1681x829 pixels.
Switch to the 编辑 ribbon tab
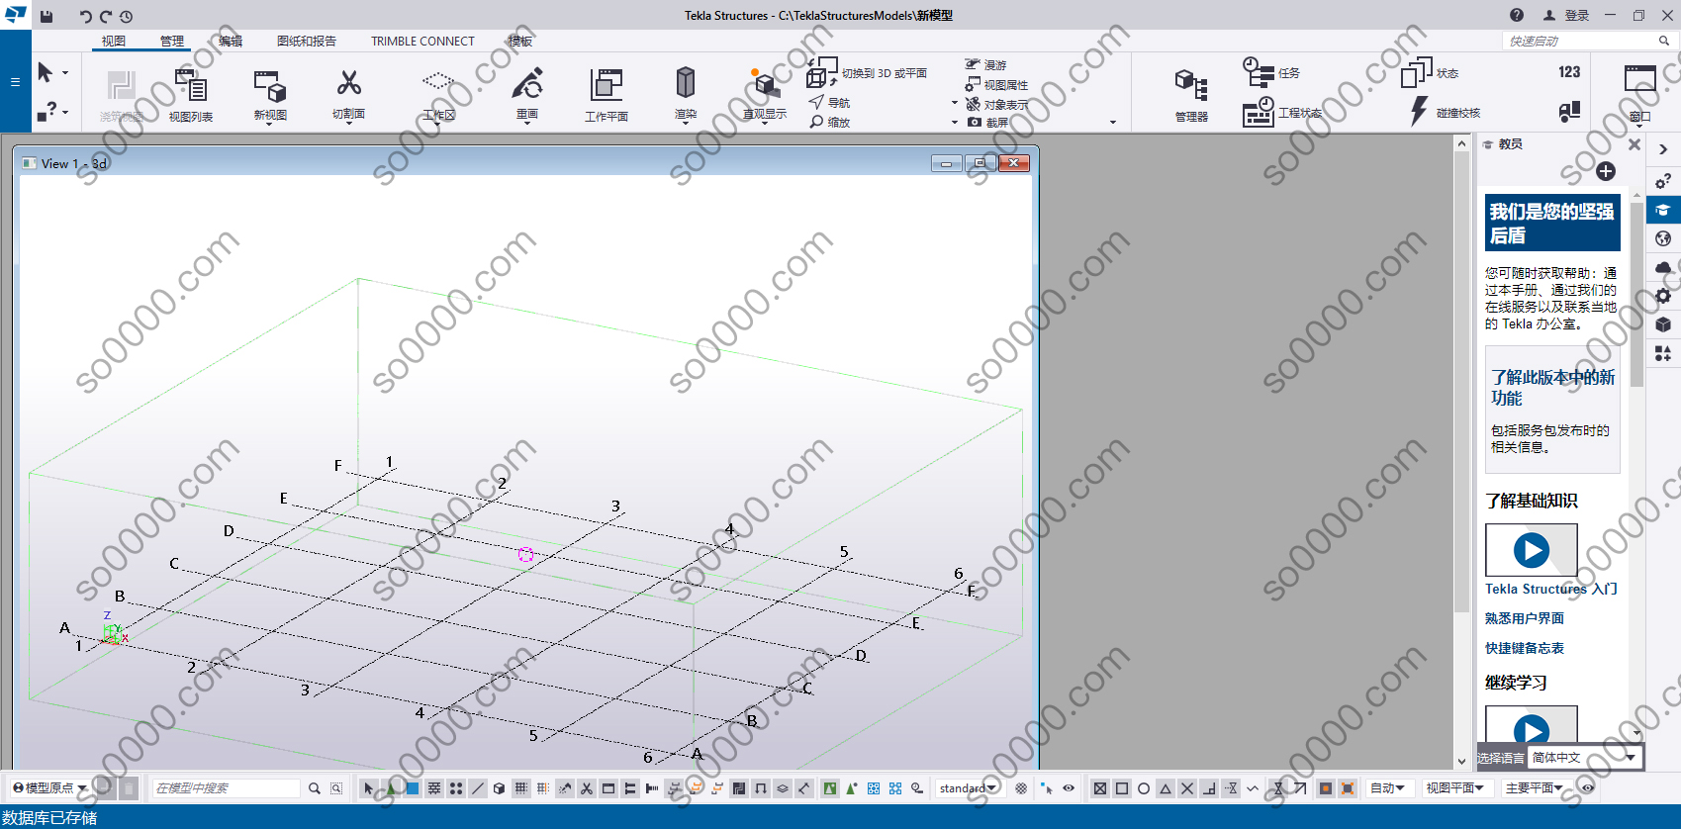coord(231,41)
